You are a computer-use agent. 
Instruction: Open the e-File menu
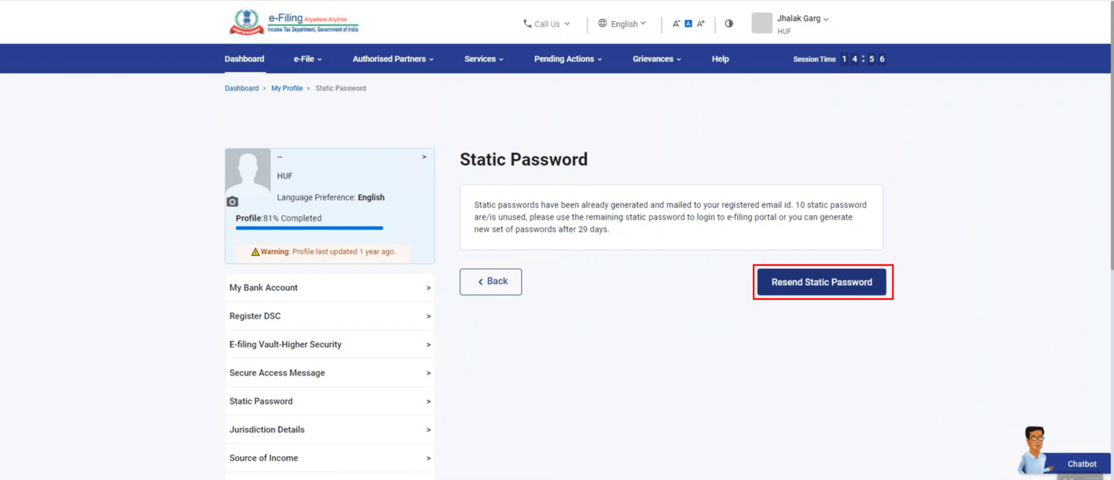(308, 59)
